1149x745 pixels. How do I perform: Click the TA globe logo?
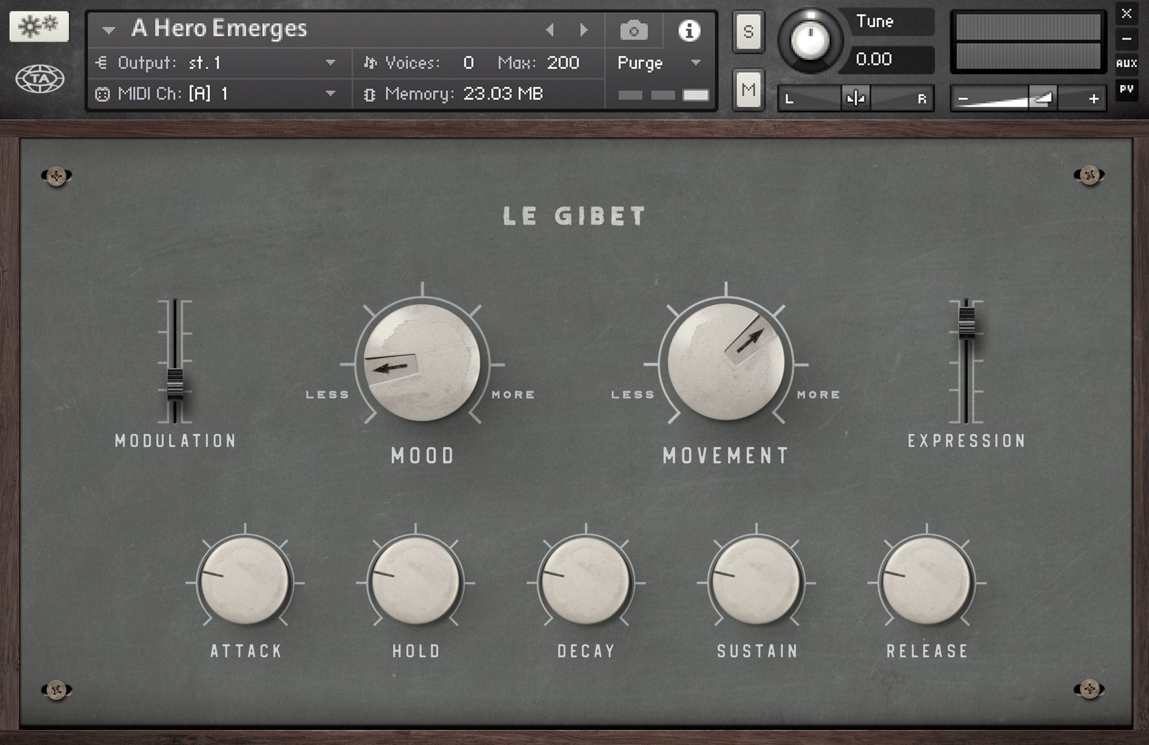(x=40, y=79)
